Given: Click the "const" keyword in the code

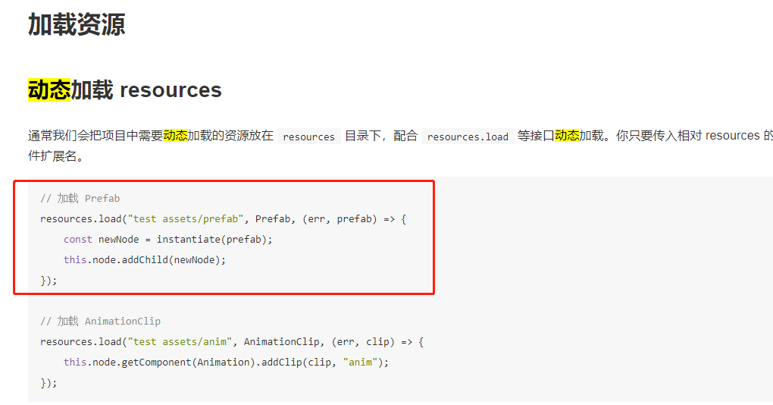Looking at the screenshot, I should click(78, 240).
